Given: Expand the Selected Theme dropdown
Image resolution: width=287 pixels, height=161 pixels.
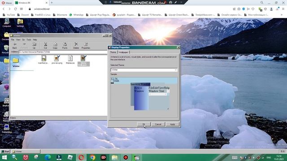Looking at the screenshot, I should [175, 70].
